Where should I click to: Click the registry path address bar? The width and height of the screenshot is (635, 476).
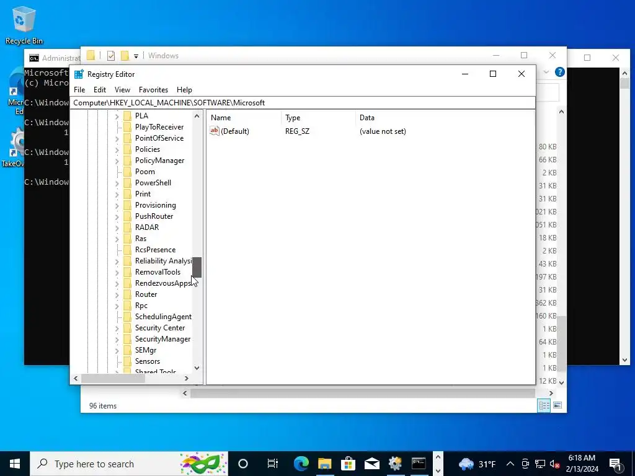tap(303, 103)
